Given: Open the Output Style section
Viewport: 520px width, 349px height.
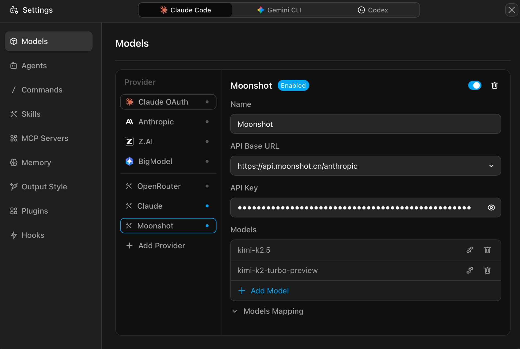Looking at the screenshot, I should click(44, 187).
